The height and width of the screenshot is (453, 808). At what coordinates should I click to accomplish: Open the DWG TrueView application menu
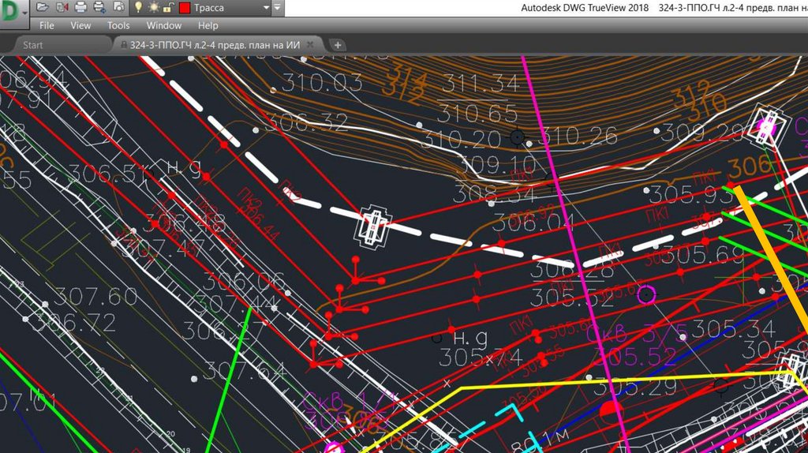pos(14,10)
